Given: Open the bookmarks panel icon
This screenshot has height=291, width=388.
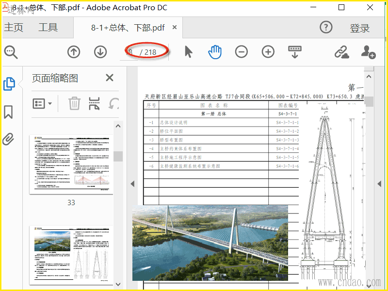Looking at the screenshot, I should click(8, 112).
